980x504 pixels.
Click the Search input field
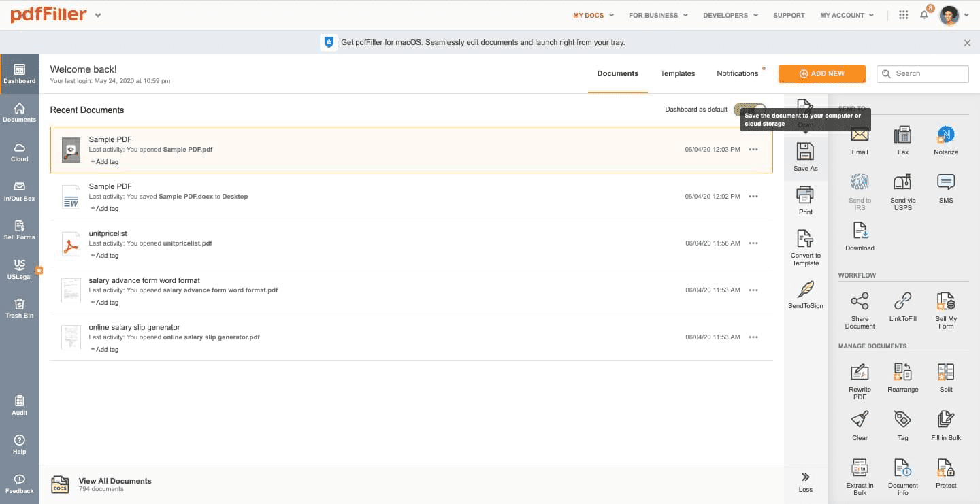922,73
